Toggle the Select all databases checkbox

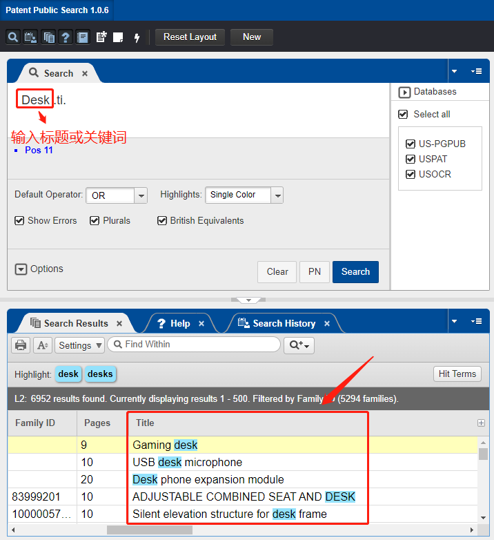pos(404,114)
